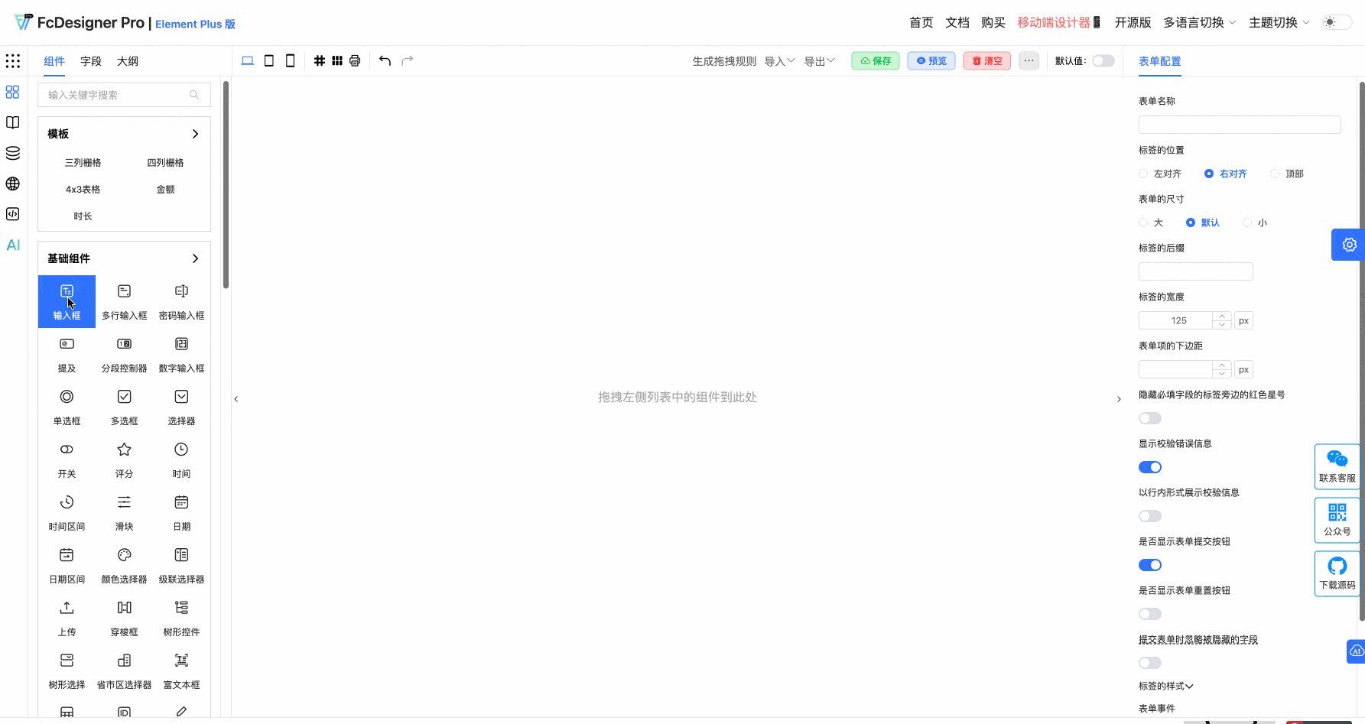Enable 顶部 label position

[1275, 174]
